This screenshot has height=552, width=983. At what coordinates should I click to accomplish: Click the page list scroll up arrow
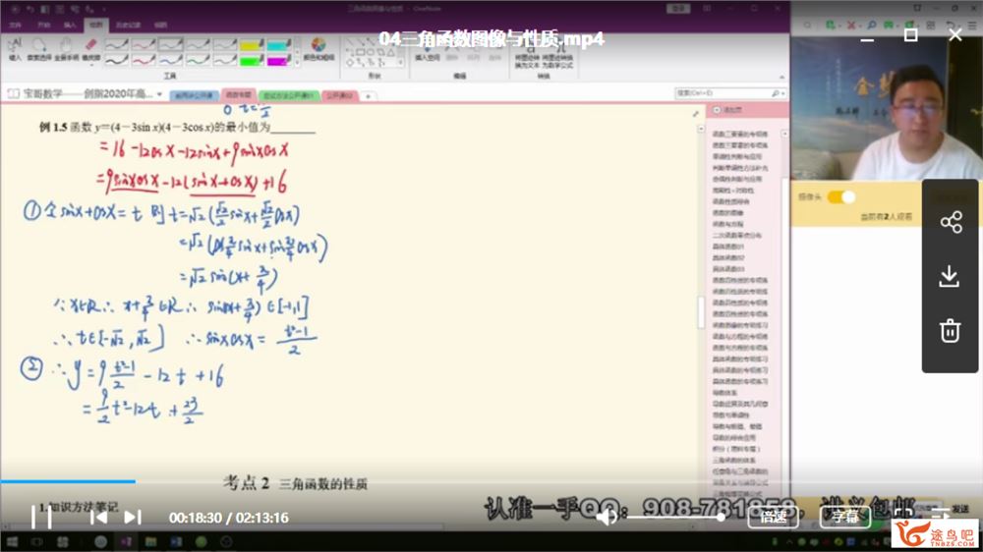[x=784, y=135]
